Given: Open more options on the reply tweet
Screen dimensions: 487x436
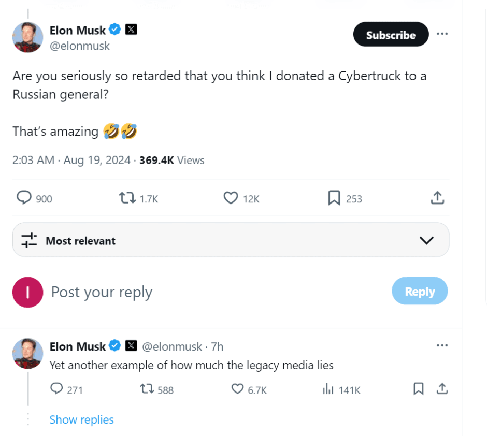Looking at the screenshot, I should point(442,345).
